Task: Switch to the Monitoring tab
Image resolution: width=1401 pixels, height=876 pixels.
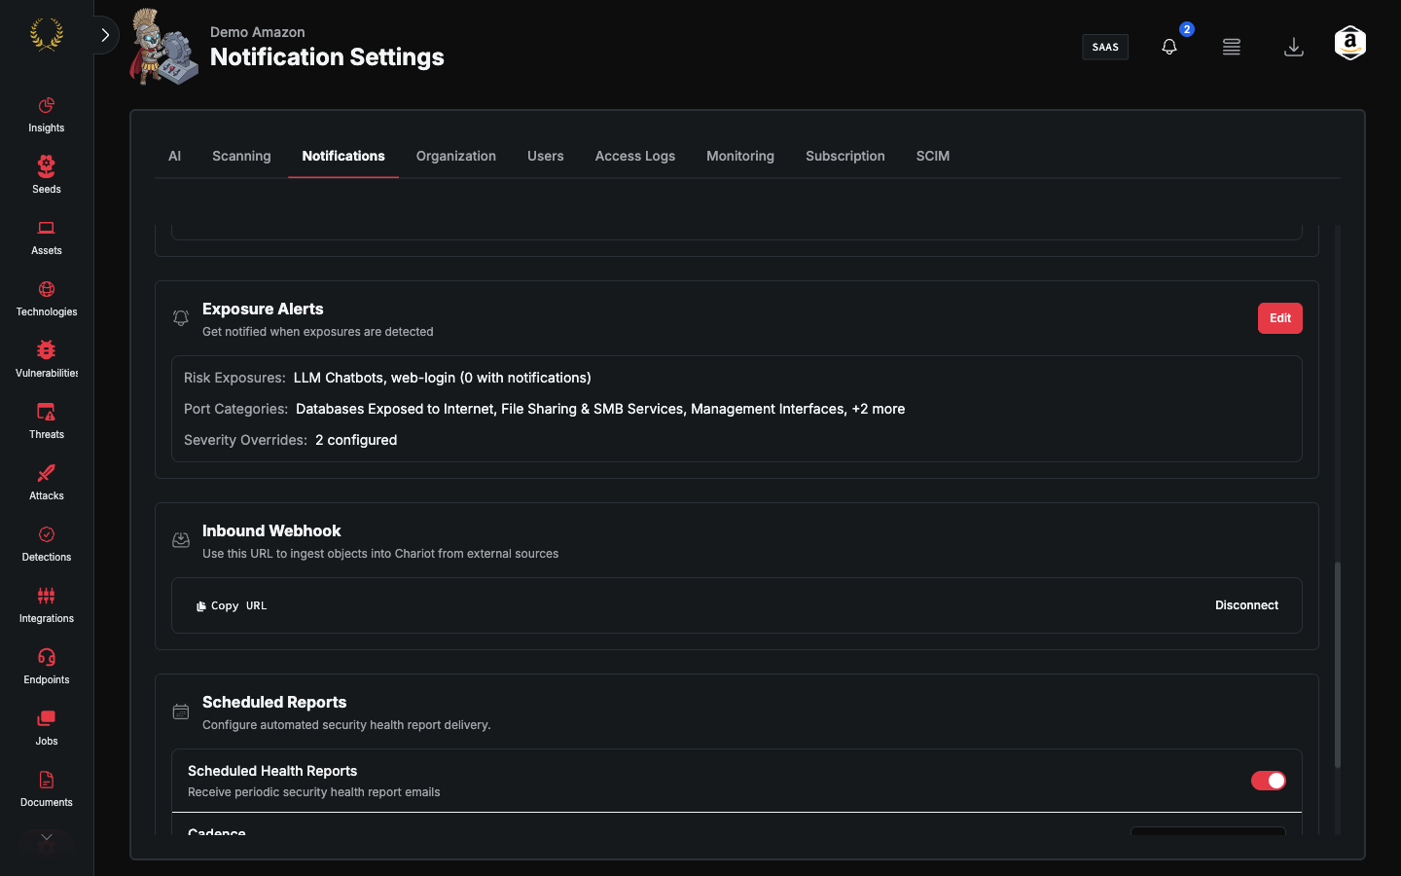Action: (x=740, y=156)
